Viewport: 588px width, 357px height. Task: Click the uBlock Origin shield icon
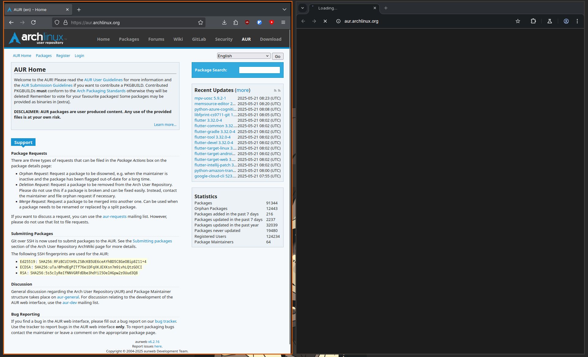pos(247,22)
